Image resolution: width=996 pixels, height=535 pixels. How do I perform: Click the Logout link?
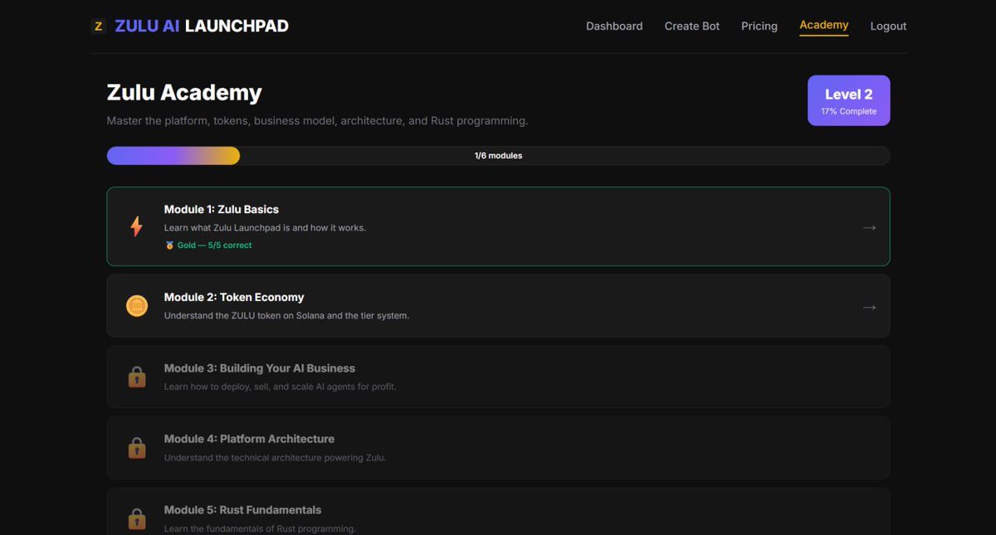tap(888, 26)
